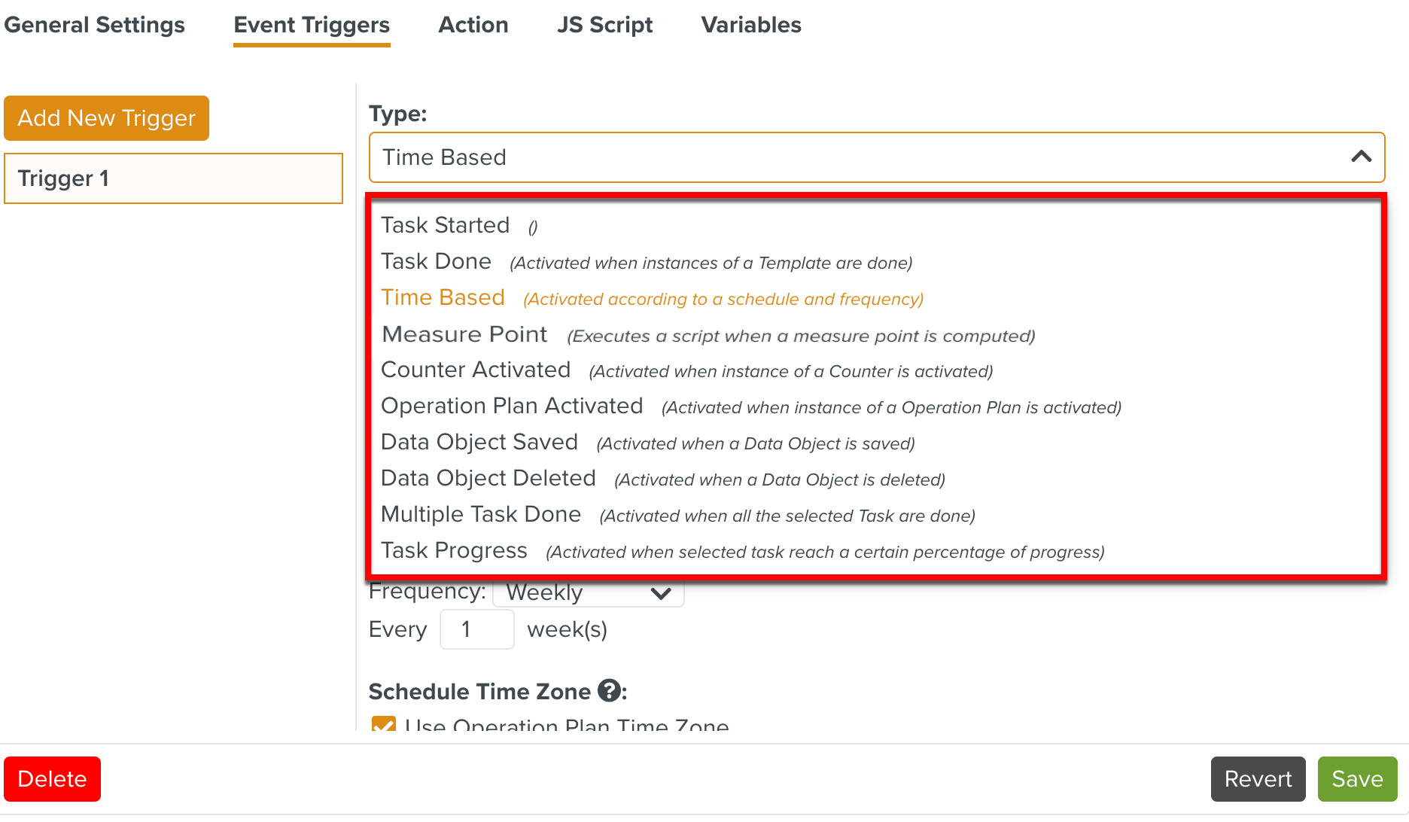Viewport: 1409px width, 822px height.
Task: Open the JS Script tab
Action: click(x=604, y=24)
